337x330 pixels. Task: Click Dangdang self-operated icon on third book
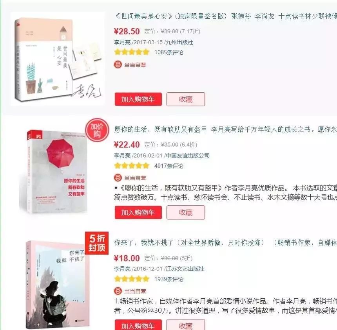(118, 291)
